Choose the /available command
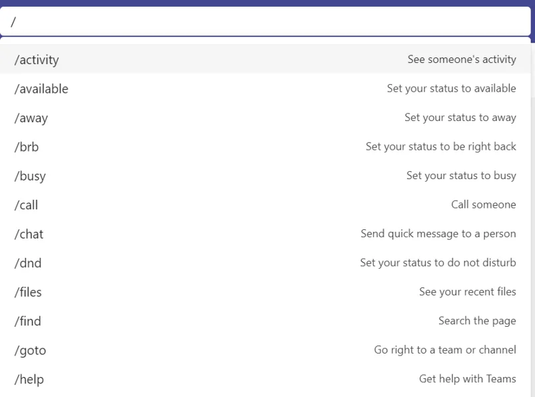The image size is (535, 397). [265, 88]
